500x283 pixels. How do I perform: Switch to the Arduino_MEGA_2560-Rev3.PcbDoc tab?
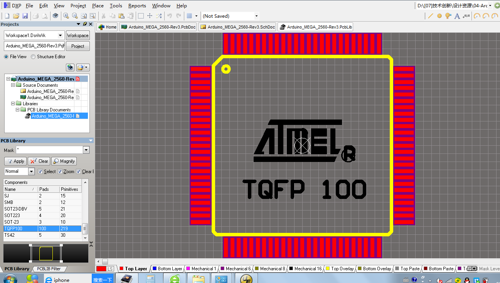coord(158,27)
